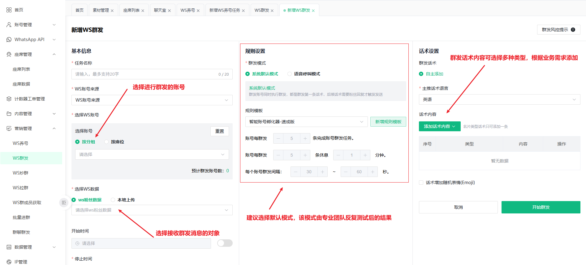Viewport: 586px width, 265px height.
Task: Open the 规则模板 template dropdown
Action: tap(306, 122)
